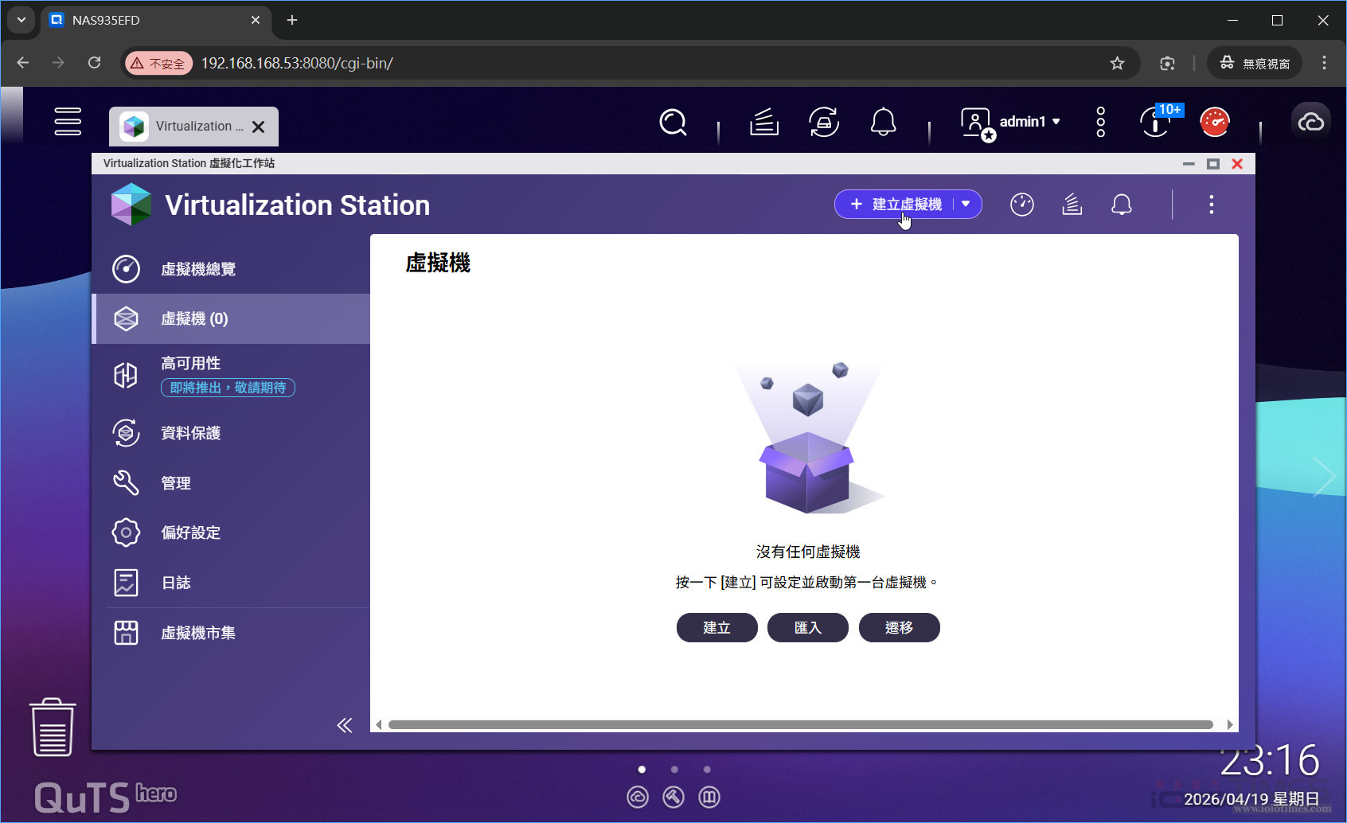Select the second desktop page dot
Screen dimensions: 1347x823
(674, 769)
